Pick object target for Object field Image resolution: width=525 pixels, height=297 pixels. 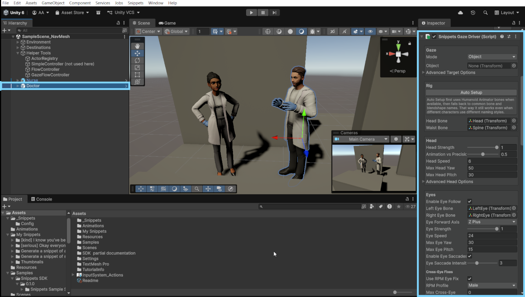(x=514, y=66)
